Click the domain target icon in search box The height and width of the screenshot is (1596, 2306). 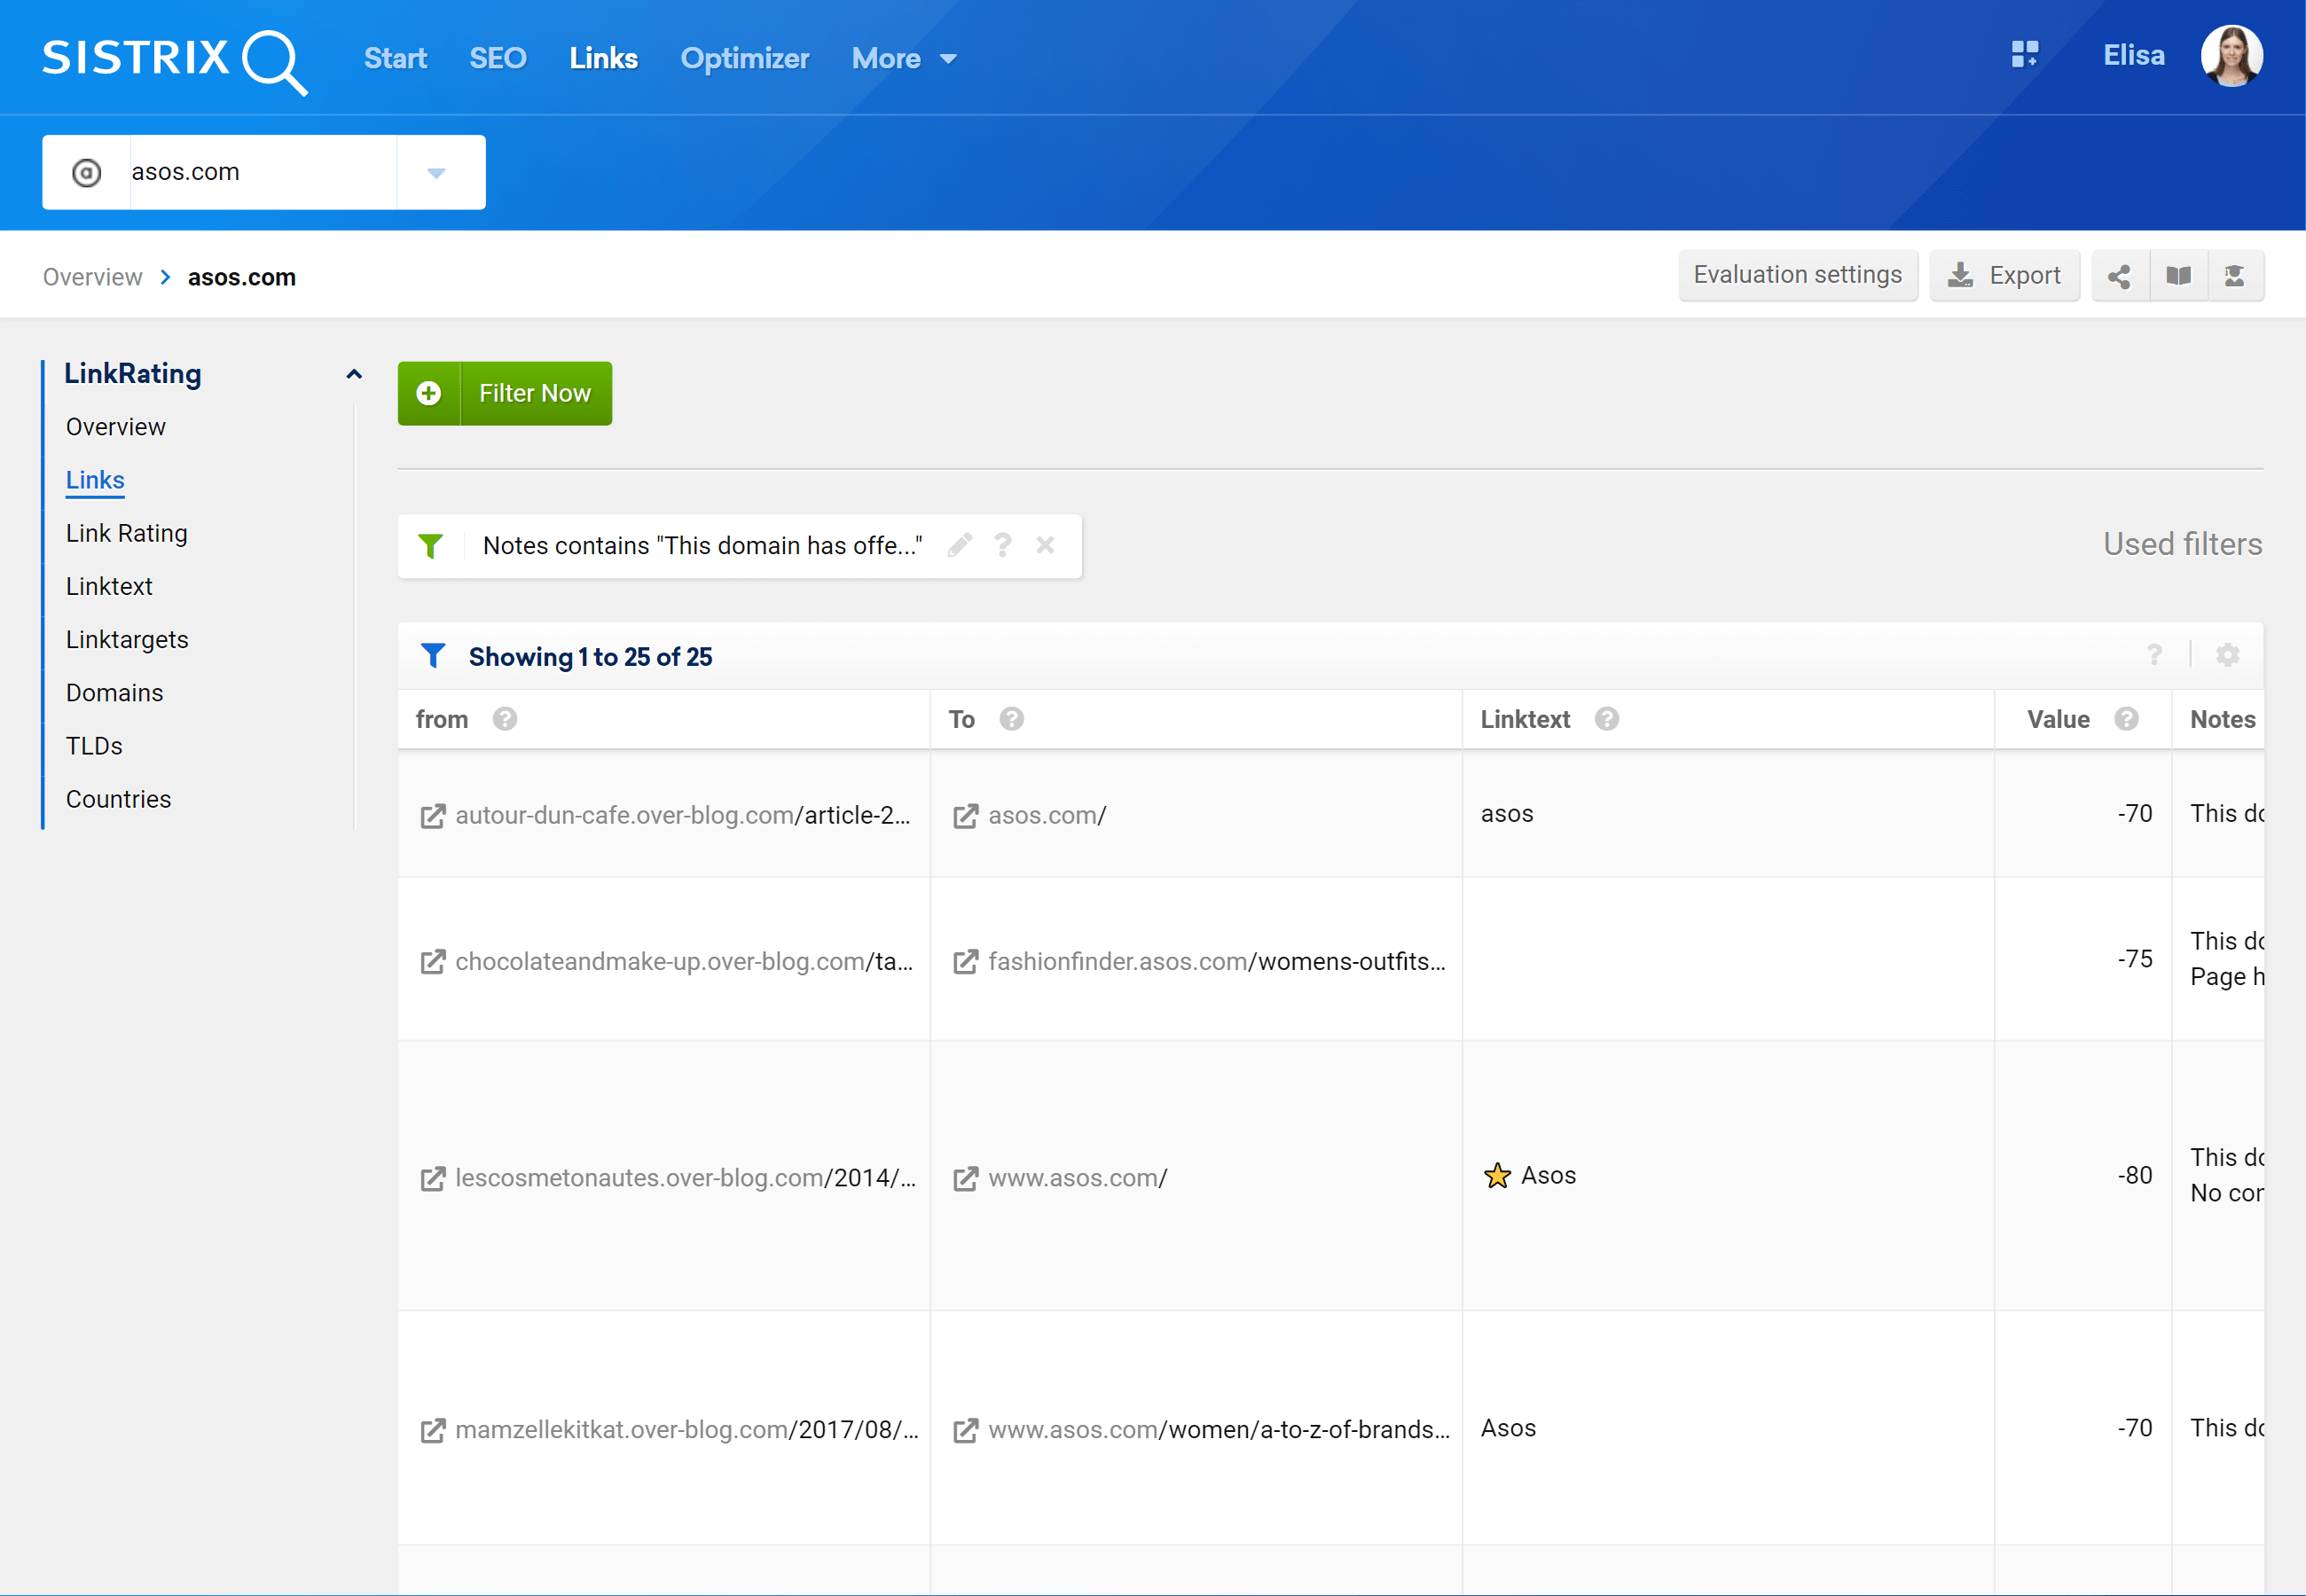(87, 173)
